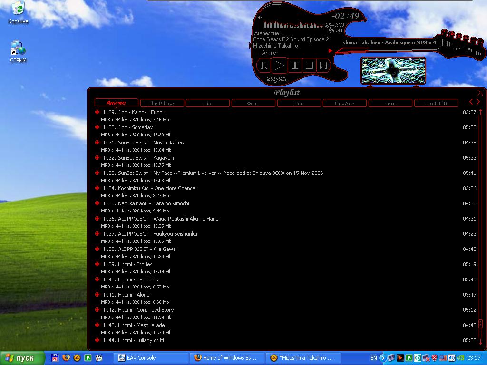
Task: Open the Корзина recycle bin desktop icon
Action: click(x=18, y=12)
